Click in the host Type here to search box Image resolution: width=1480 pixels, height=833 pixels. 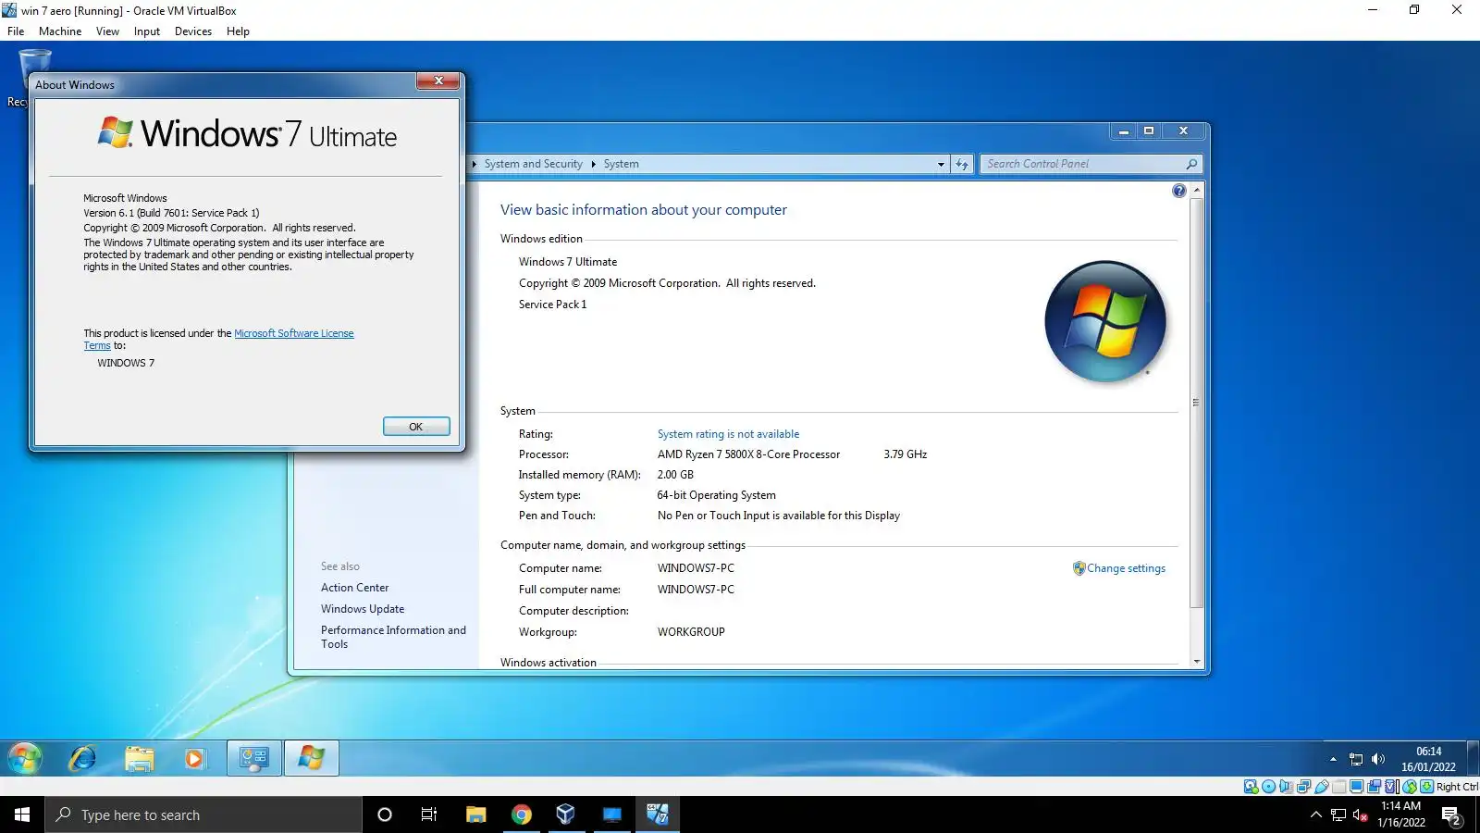pos(203,814)
